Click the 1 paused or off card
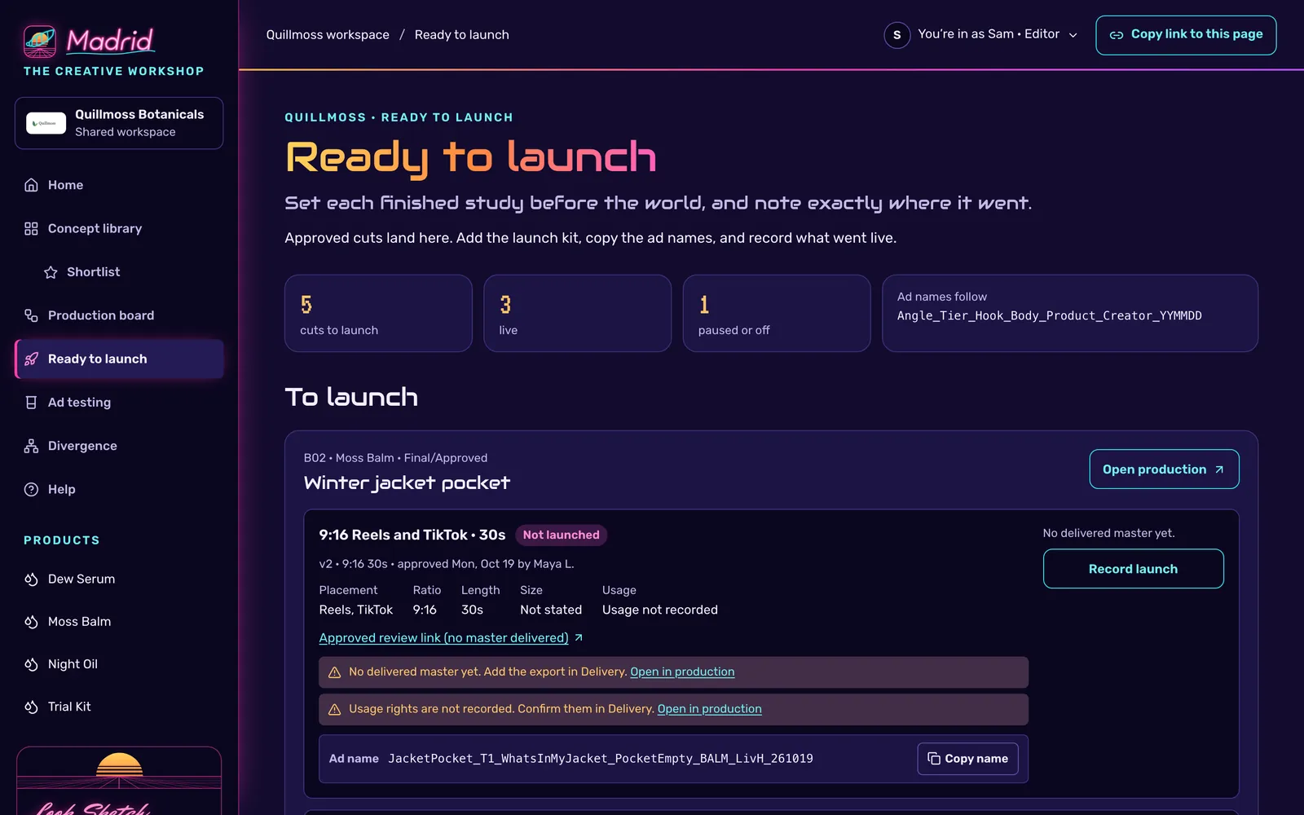1304x815 pixels. (777, 313)
